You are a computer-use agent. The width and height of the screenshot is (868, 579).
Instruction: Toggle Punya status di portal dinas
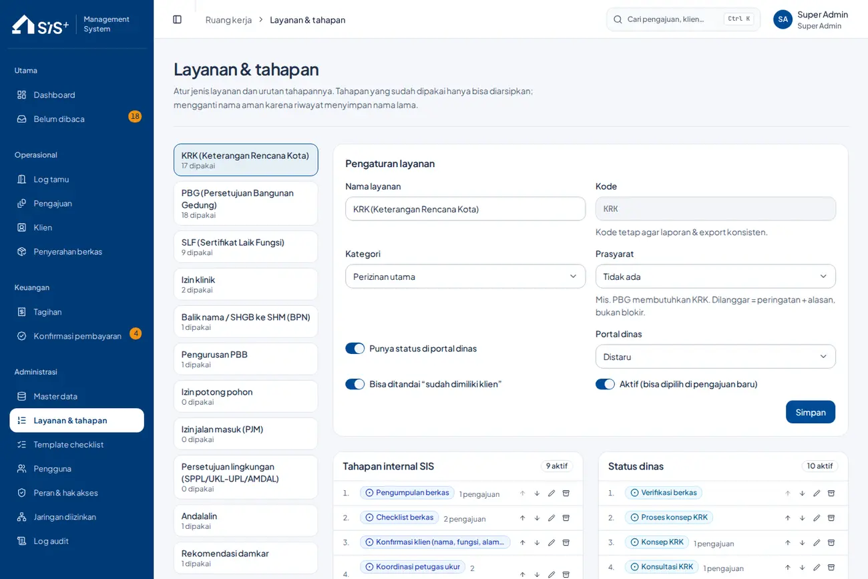click(355, 349)
